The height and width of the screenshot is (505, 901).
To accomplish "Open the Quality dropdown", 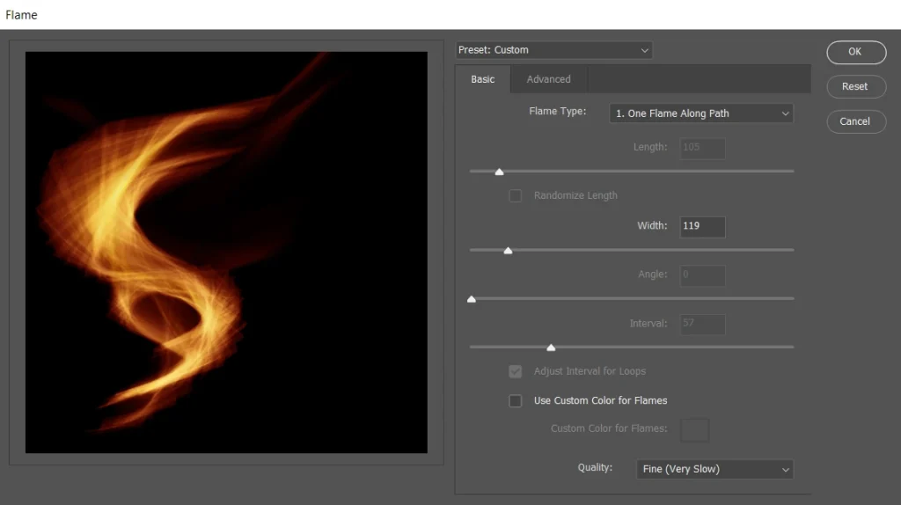I will (x=714, y=469).
